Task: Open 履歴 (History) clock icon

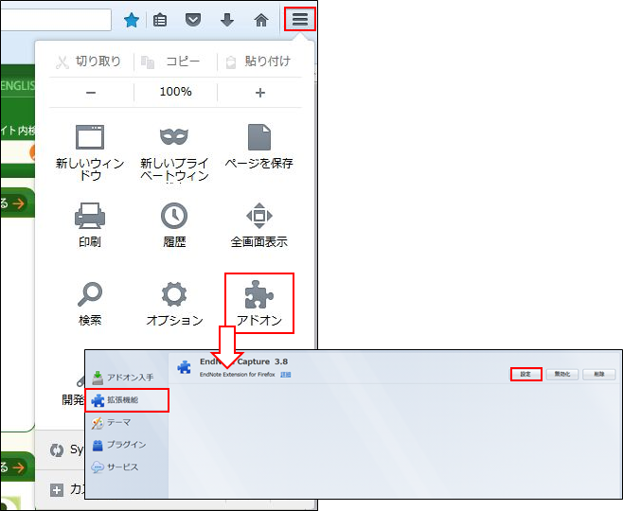Action: click(174, 224)
